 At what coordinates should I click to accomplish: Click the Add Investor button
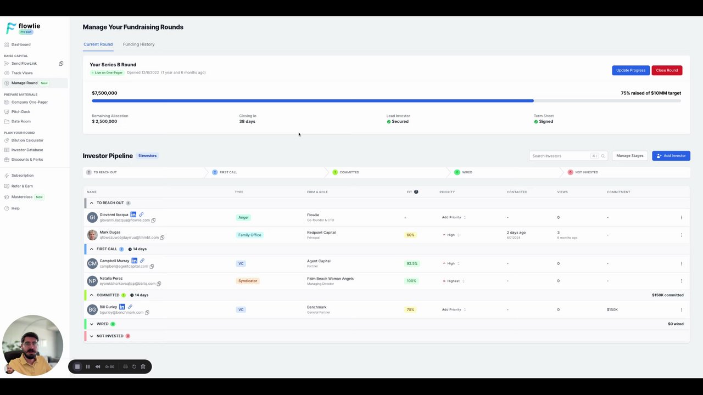click(x=671, y=156)
